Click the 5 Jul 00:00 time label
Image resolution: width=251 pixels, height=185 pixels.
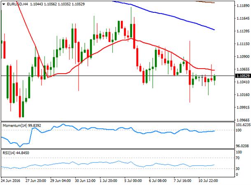point(133,180)
